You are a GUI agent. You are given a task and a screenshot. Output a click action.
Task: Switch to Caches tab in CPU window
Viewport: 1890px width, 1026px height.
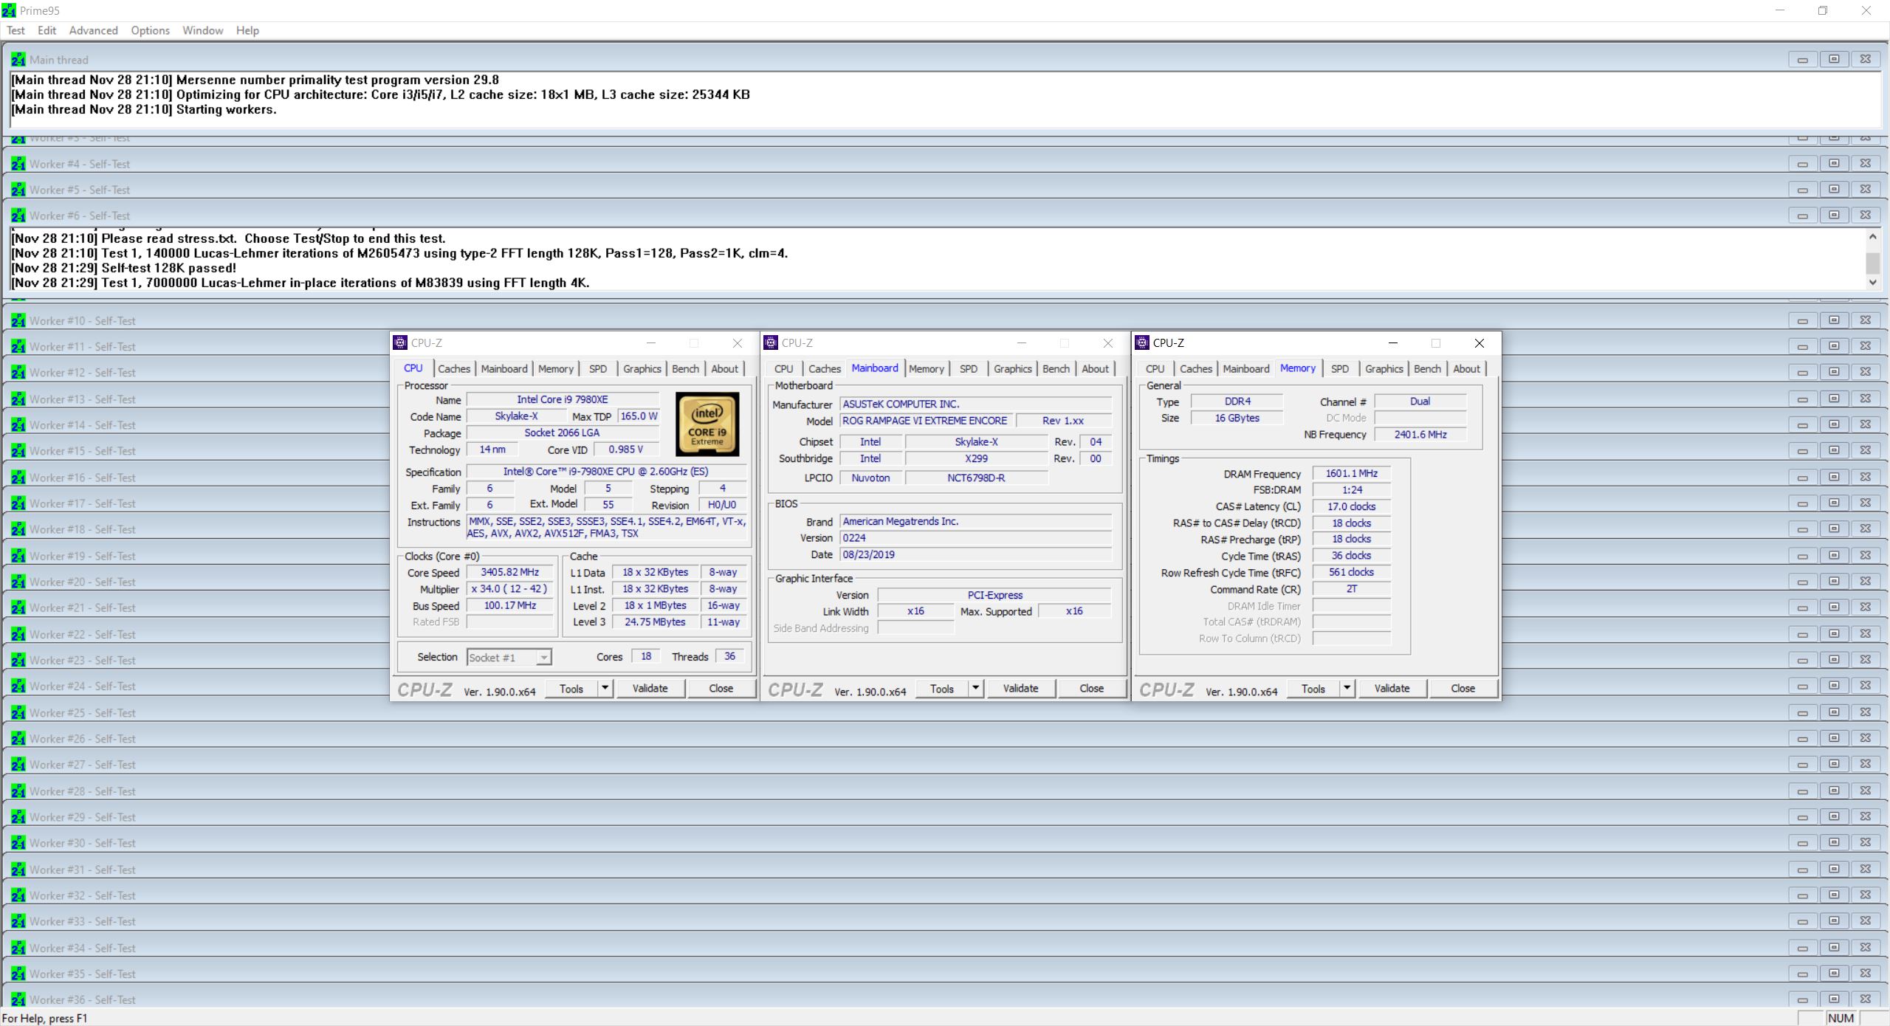pos(453,368)
